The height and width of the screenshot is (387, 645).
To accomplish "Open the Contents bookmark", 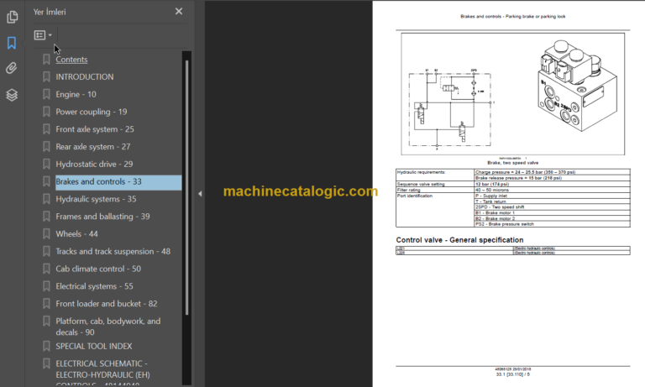I will [71, 60].
